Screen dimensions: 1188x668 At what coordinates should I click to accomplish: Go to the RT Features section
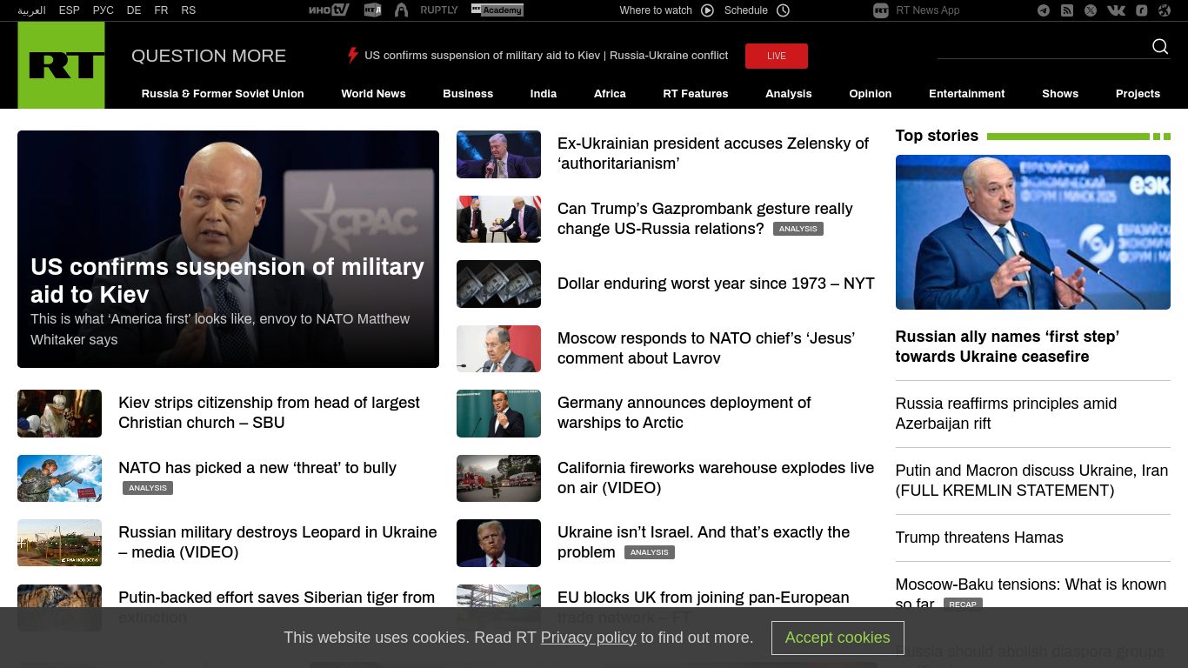click(x=696, y=93)
